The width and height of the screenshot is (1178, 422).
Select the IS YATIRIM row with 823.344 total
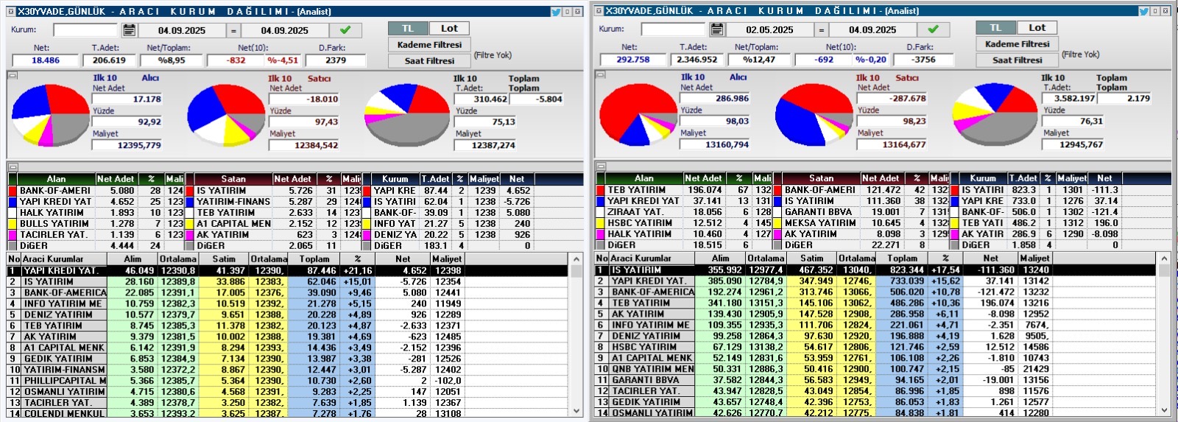875,270
